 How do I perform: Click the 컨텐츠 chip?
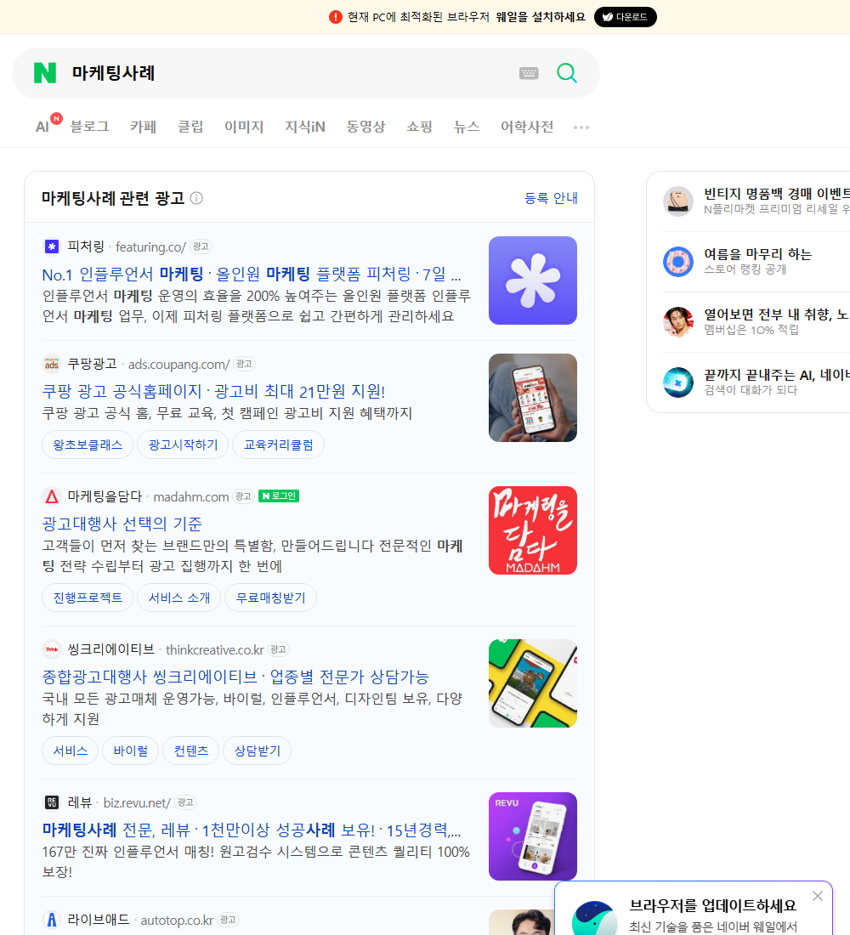coord(191,751)
